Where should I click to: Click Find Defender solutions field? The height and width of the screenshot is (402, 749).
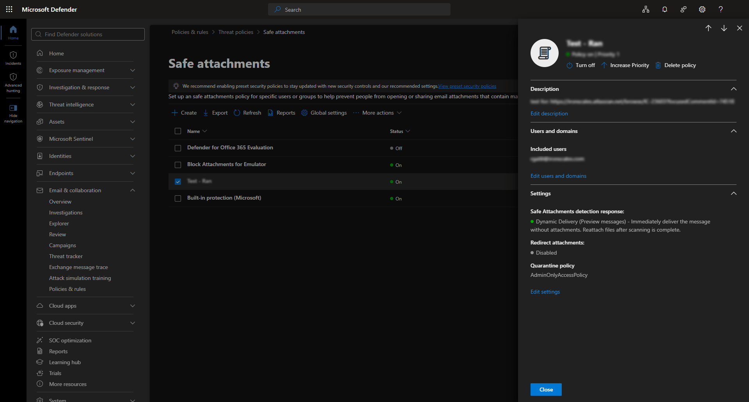tap(88, 34)
